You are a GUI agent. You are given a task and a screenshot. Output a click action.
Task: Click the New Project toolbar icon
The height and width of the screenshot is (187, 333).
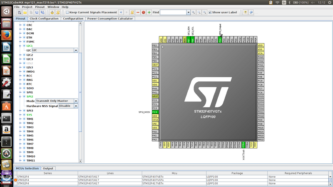pyautogui.click(x=19, y=12)
